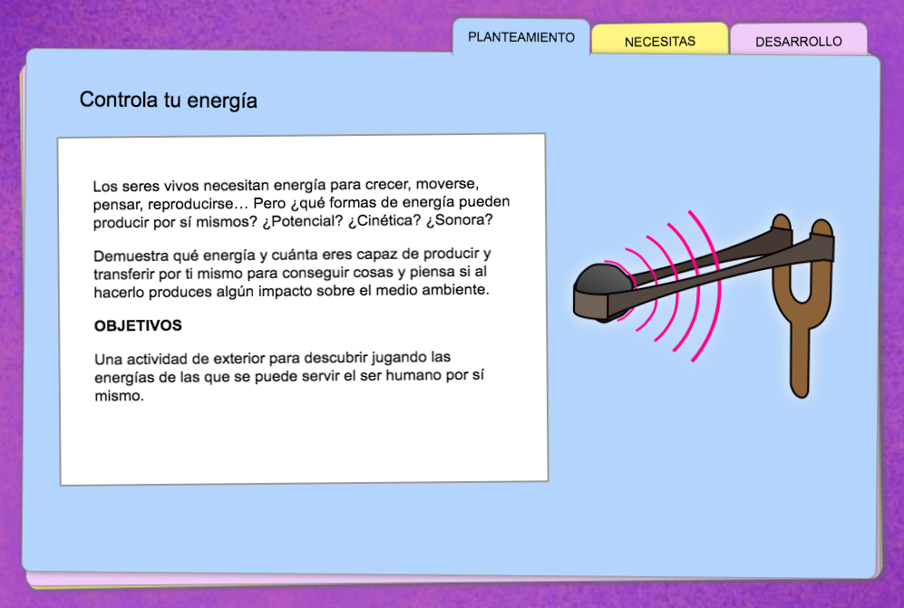Click the 'Controla tu energía' heading

169,101
